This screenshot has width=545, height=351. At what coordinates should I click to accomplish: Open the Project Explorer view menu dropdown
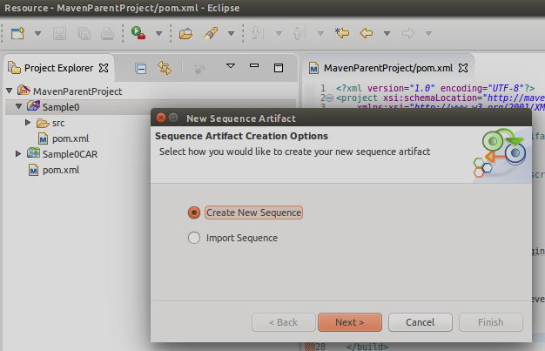click(x=231, y=67)
